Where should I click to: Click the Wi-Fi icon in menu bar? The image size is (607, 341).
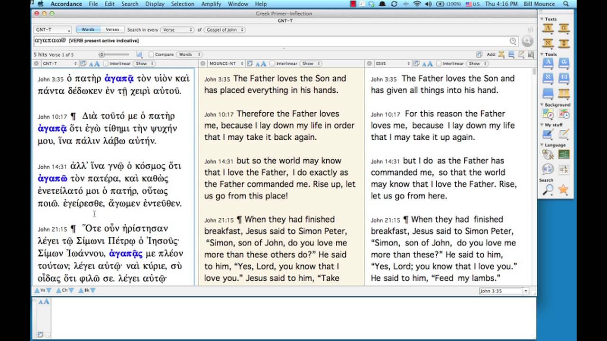click(417, 4)
